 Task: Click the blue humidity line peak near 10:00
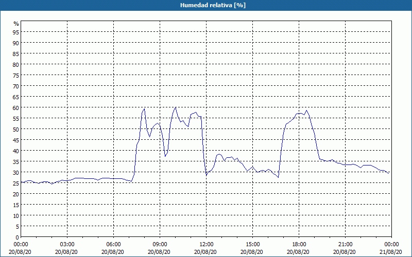(176, 107)
